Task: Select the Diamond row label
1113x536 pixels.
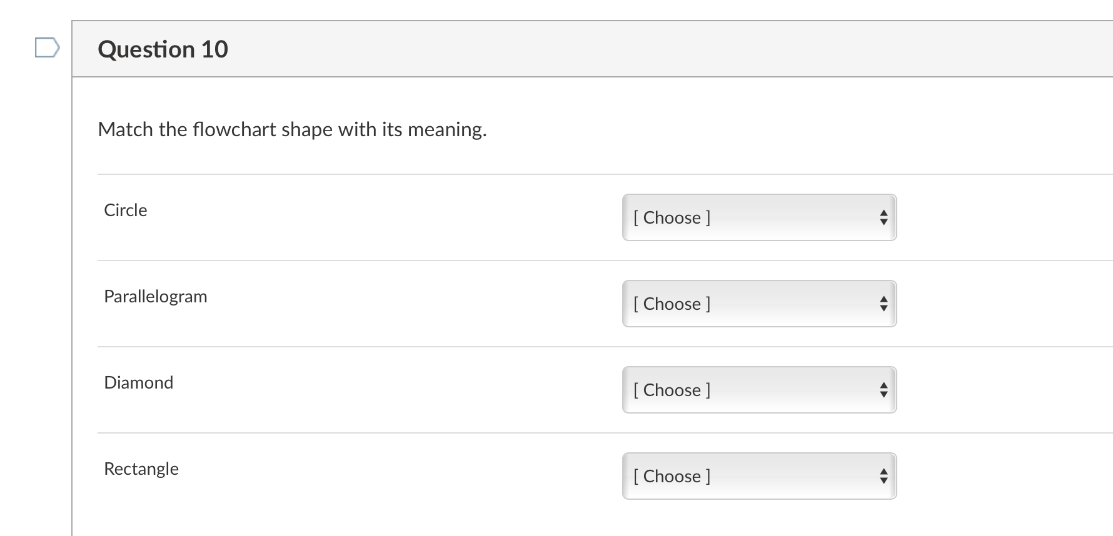Action: pos(139,382)
